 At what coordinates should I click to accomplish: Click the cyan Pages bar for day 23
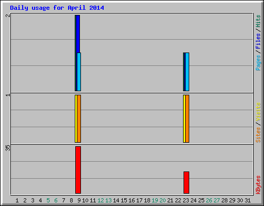click(187, 72)
